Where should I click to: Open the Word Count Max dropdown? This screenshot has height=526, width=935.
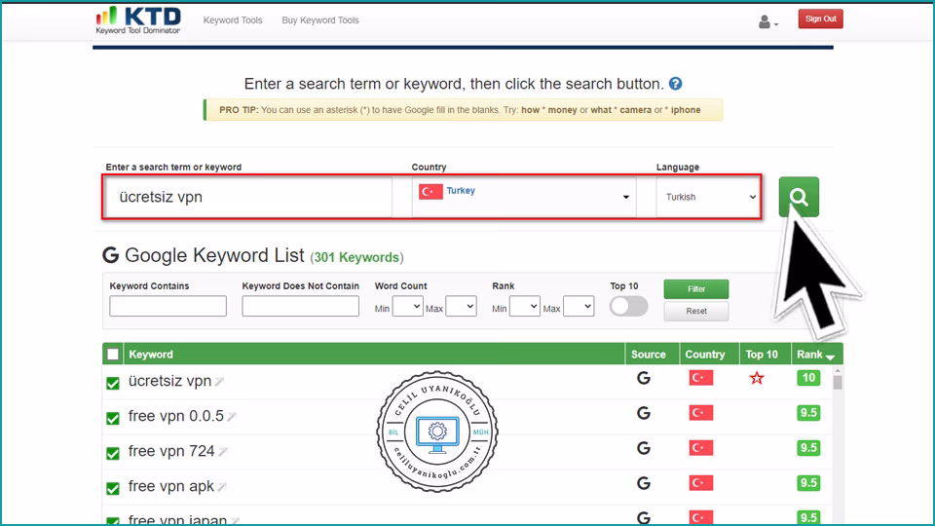[461, 306]
